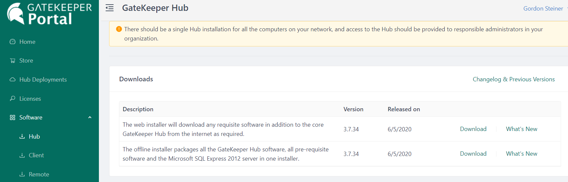The image size is (568, 182).
Task: Download the offline installer package
Action: (x=473, y=154)
